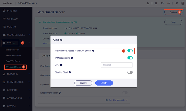Image resolution: width=186 pixels, height=111 pixels.
Task: Go to INTERNET menu item
Action: point(12,11)
